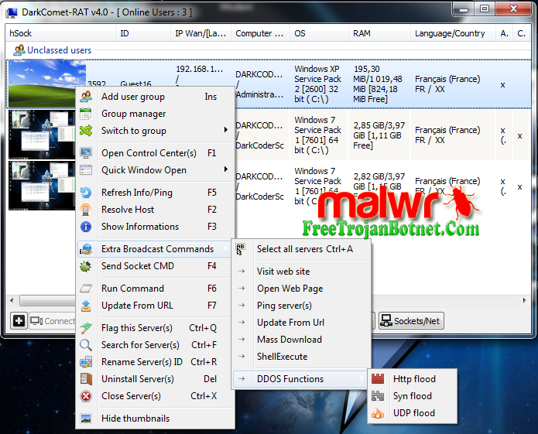This screenshot has width=538, height=434.
Task: Click the Hide thumbnails picture icon
Action: pos(86,419)
